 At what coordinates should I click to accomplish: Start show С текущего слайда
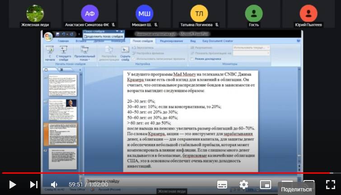click(x=64, y=53)
